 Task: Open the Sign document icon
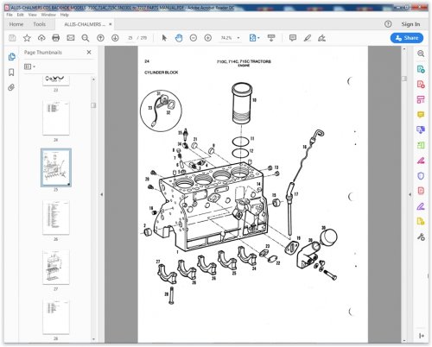click(321, 38)
